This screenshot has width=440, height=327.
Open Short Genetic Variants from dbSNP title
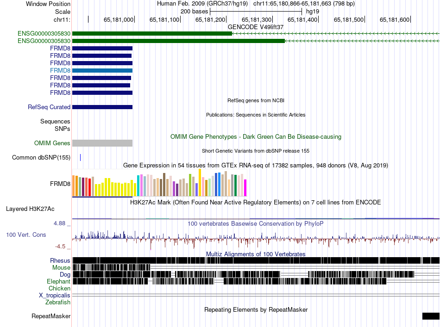tap(256, 151)
